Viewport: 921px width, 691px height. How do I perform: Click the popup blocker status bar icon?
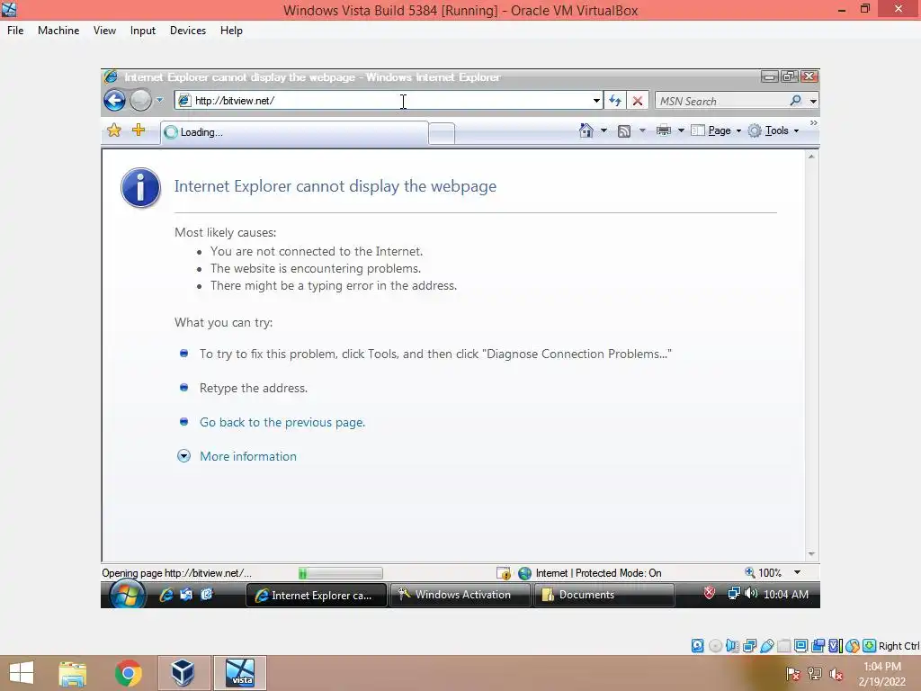point(504,573)
